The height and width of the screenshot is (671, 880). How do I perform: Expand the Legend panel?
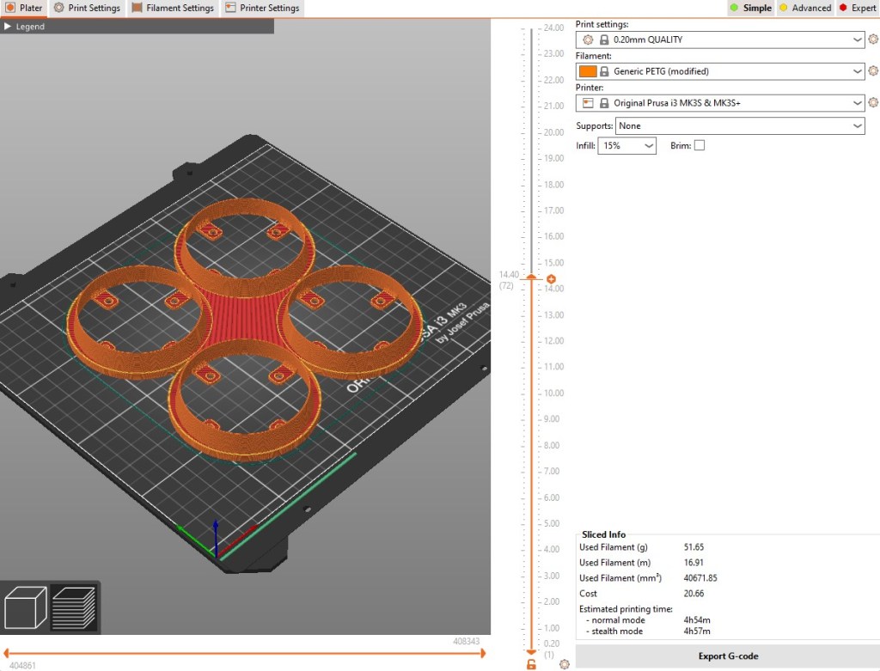[24, 27]
